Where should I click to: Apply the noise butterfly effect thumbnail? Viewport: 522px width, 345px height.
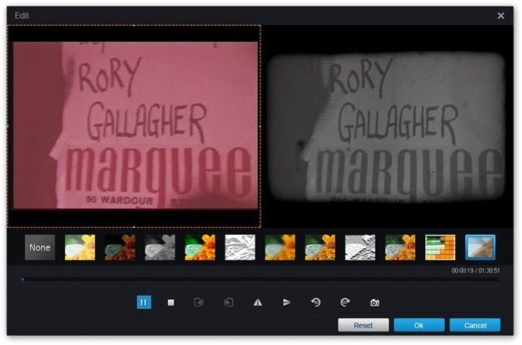[x=400, y=247]
